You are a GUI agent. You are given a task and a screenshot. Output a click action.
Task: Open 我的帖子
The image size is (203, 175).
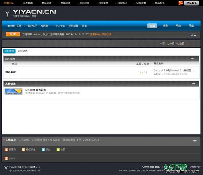[x=32, y=26]
